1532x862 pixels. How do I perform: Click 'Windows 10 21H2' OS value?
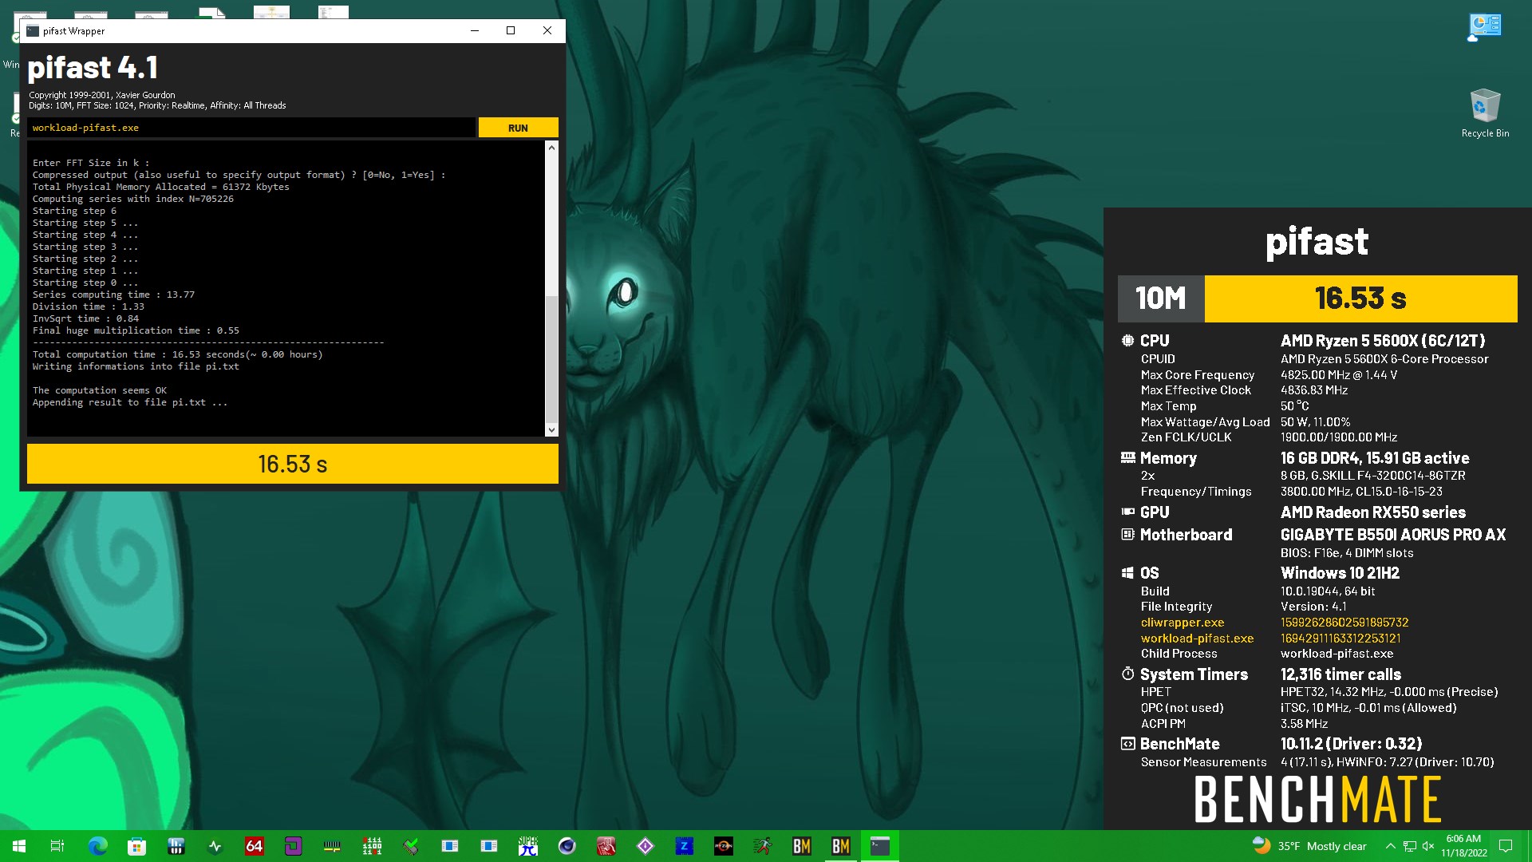click(x=1340, y=573)
